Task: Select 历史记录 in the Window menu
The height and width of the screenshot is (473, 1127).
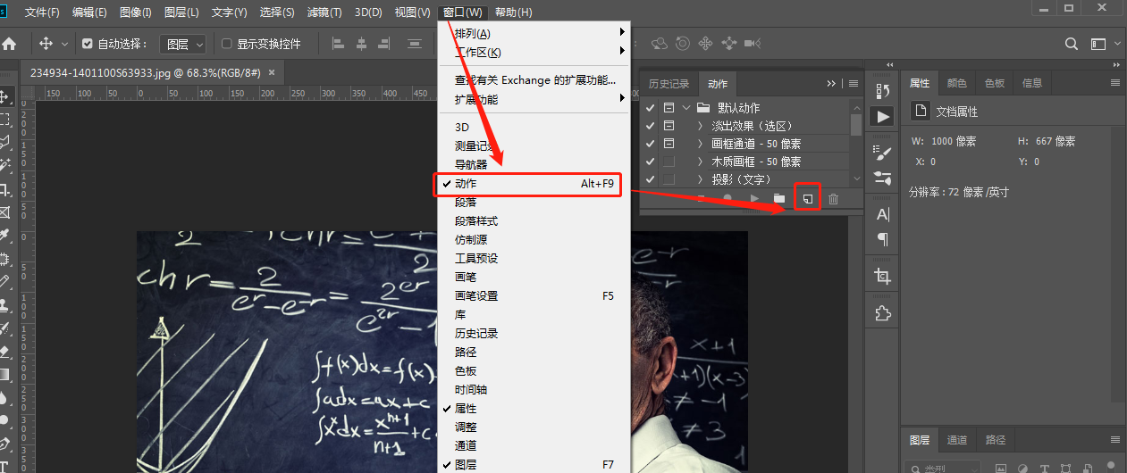Action: tap(475, 333)
